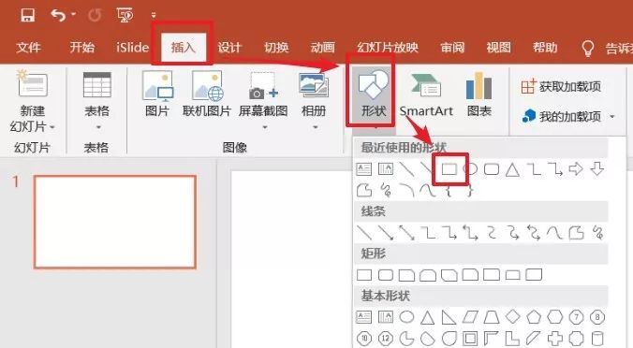Select pentagon in 基本形状 section
This screenshot has width=633, height=348.
point(534,317)
